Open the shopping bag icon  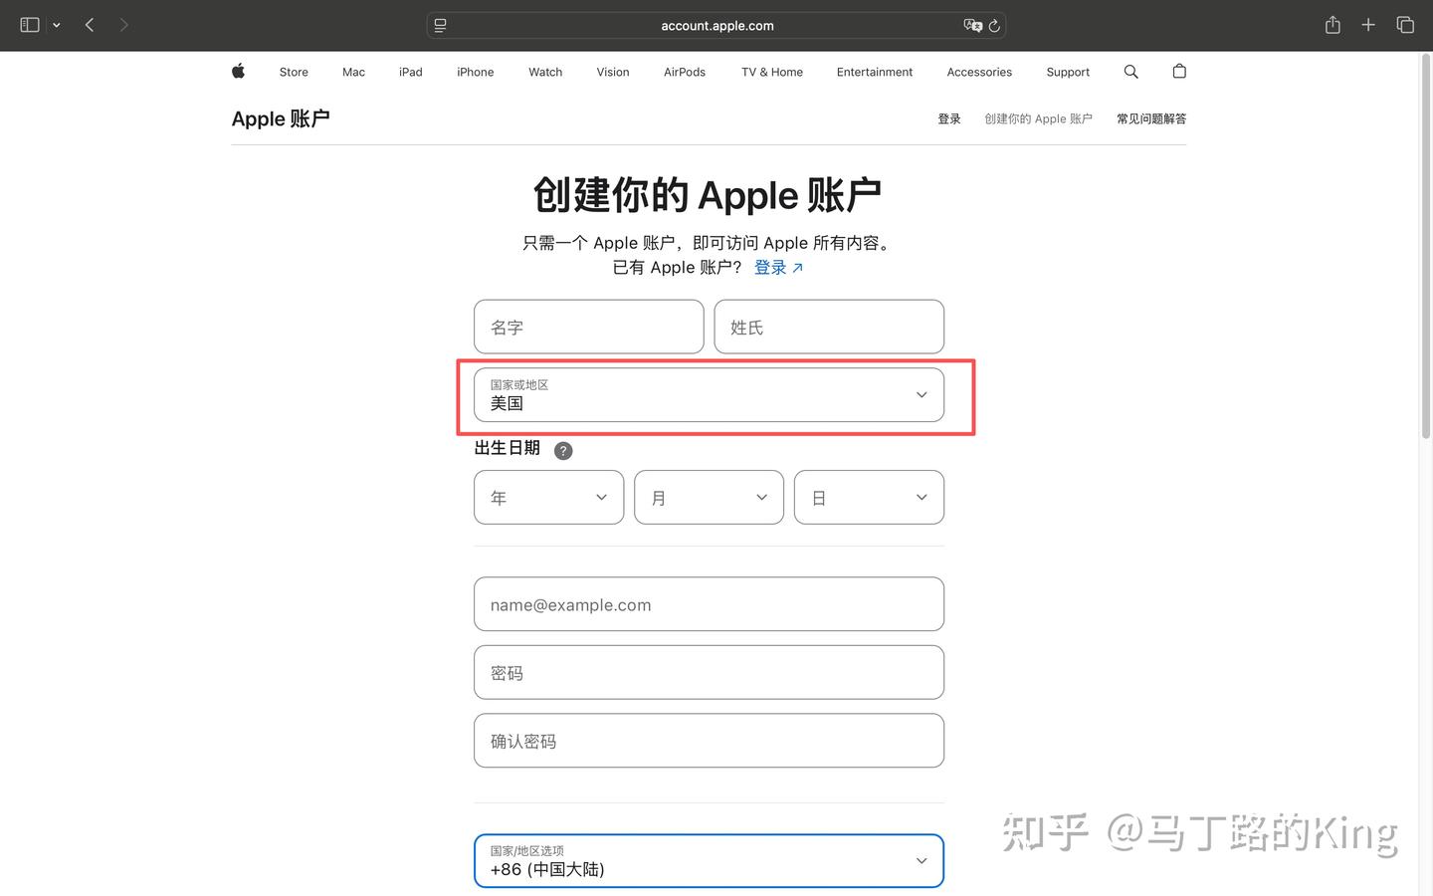coord(1179,71)
